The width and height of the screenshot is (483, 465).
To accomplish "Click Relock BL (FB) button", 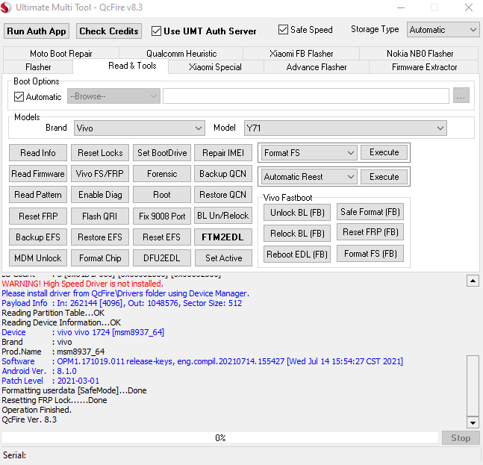I will tap(297, 234).
